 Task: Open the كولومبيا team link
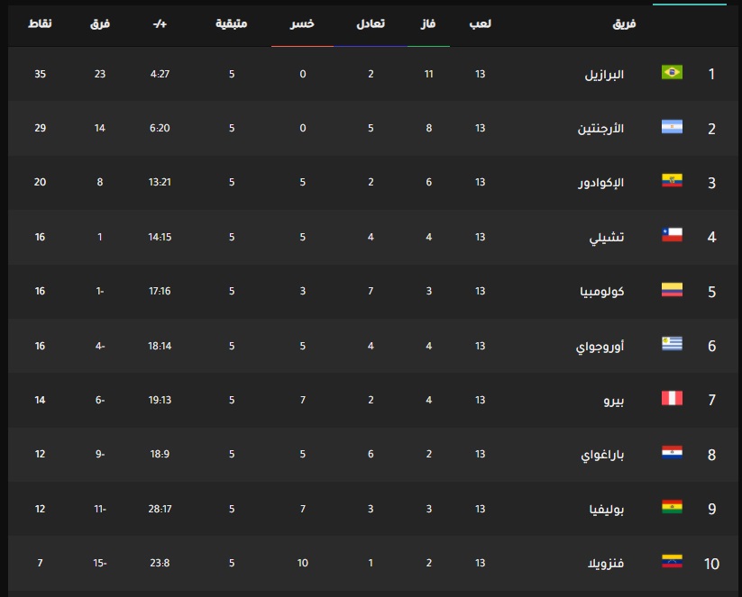tap(602, 292)
